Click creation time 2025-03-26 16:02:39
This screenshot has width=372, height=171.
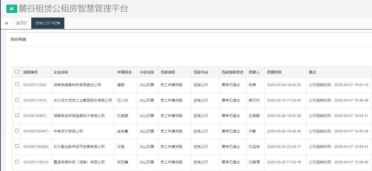(284, 116)
